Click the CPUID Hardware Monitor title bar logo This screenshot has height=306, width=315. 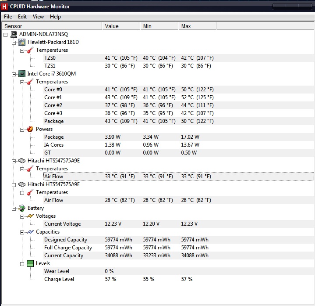4,7
